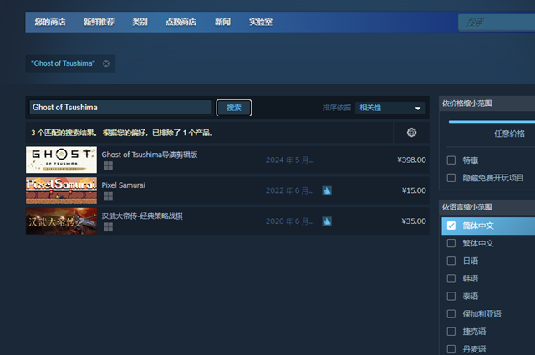This screenshot has width=535, height=355.
Task: Click the 搜索 search button
Action: pyautogui.click(x=234, y=108)
